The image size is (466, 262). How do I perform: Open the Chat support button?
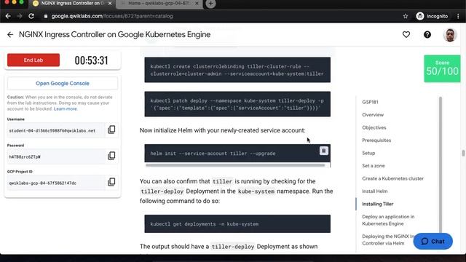433,241
